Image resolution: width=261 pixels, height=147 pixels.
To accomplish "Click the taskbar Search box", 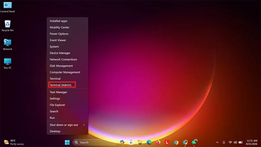I will click(95, 142).
